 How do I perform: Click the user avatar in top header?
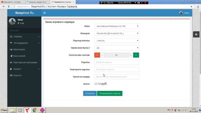(x=181, y=13)
